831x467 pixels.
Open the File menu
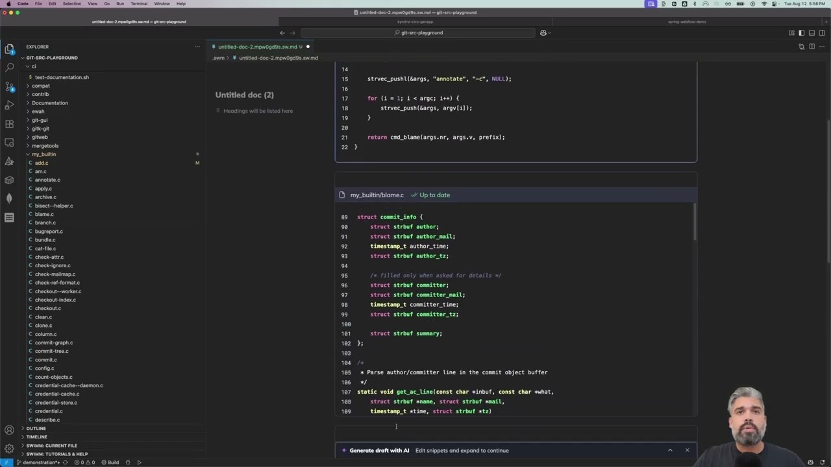click(38, 4)
